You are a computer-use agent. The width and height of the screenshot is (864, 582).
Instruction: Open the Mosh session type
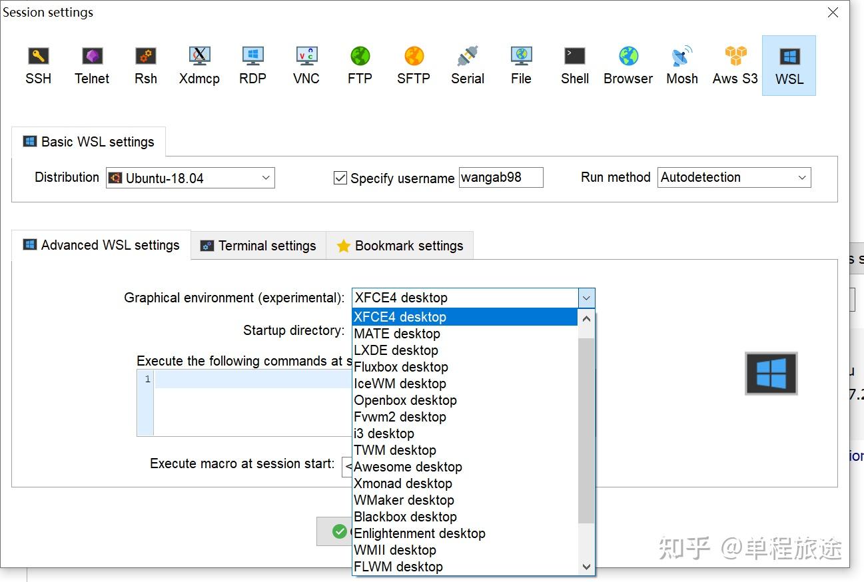point(681,65)
